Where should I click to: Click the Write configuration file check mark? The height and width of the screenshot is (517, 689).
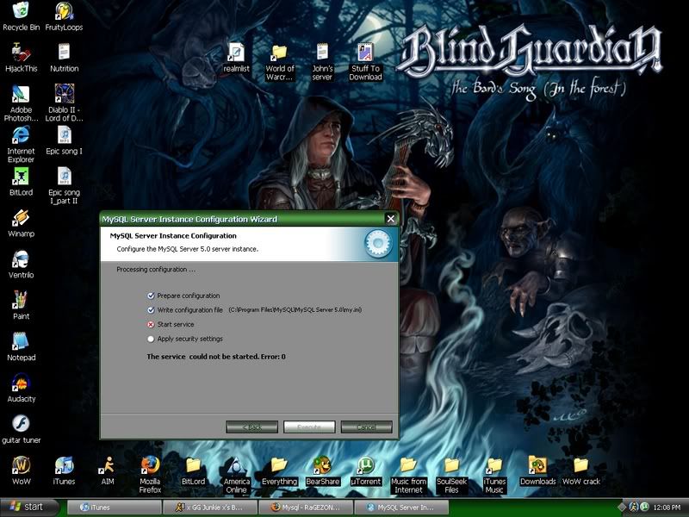(x=151, y=310)
